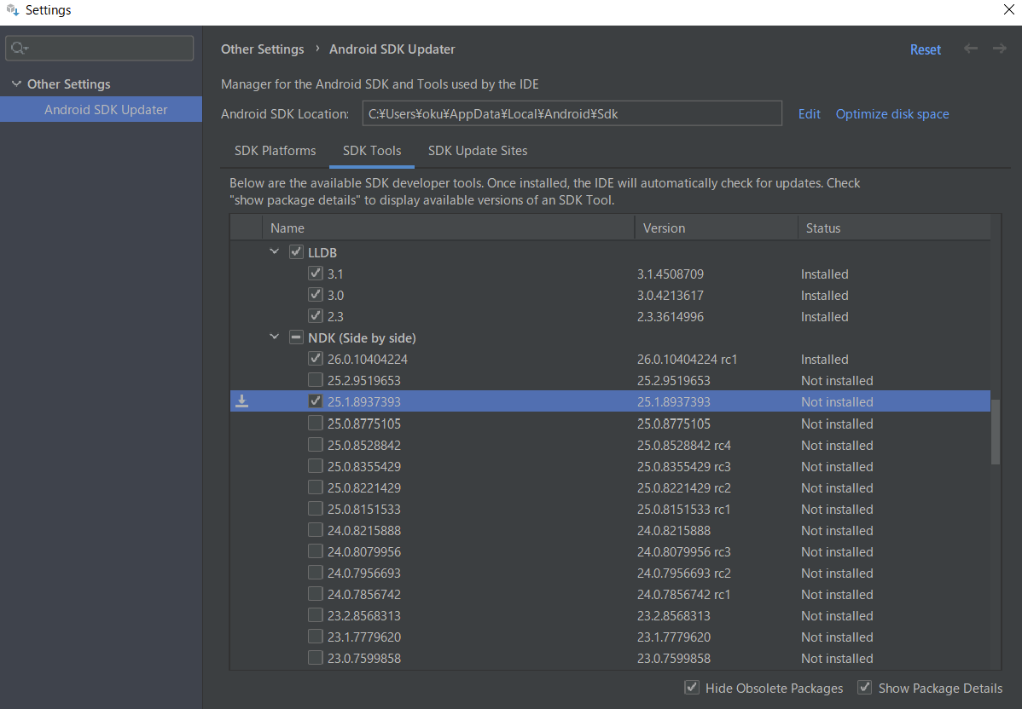Sort by the Name column header
This screenshot has width=1022, height=709.
click(x=449, y=228)
